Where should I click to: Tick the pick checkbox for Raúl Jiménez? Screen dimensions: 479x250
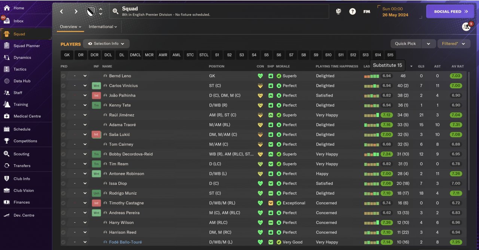tap(63, 115)
